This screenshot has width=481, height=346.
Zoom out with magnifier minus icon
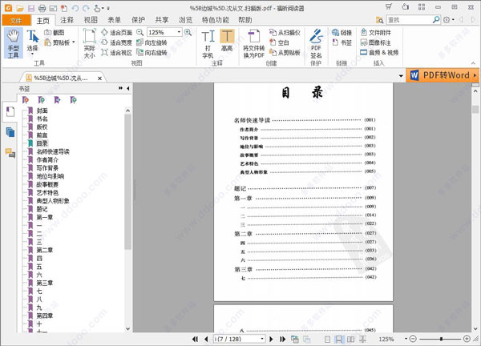(x=139, y=32)
